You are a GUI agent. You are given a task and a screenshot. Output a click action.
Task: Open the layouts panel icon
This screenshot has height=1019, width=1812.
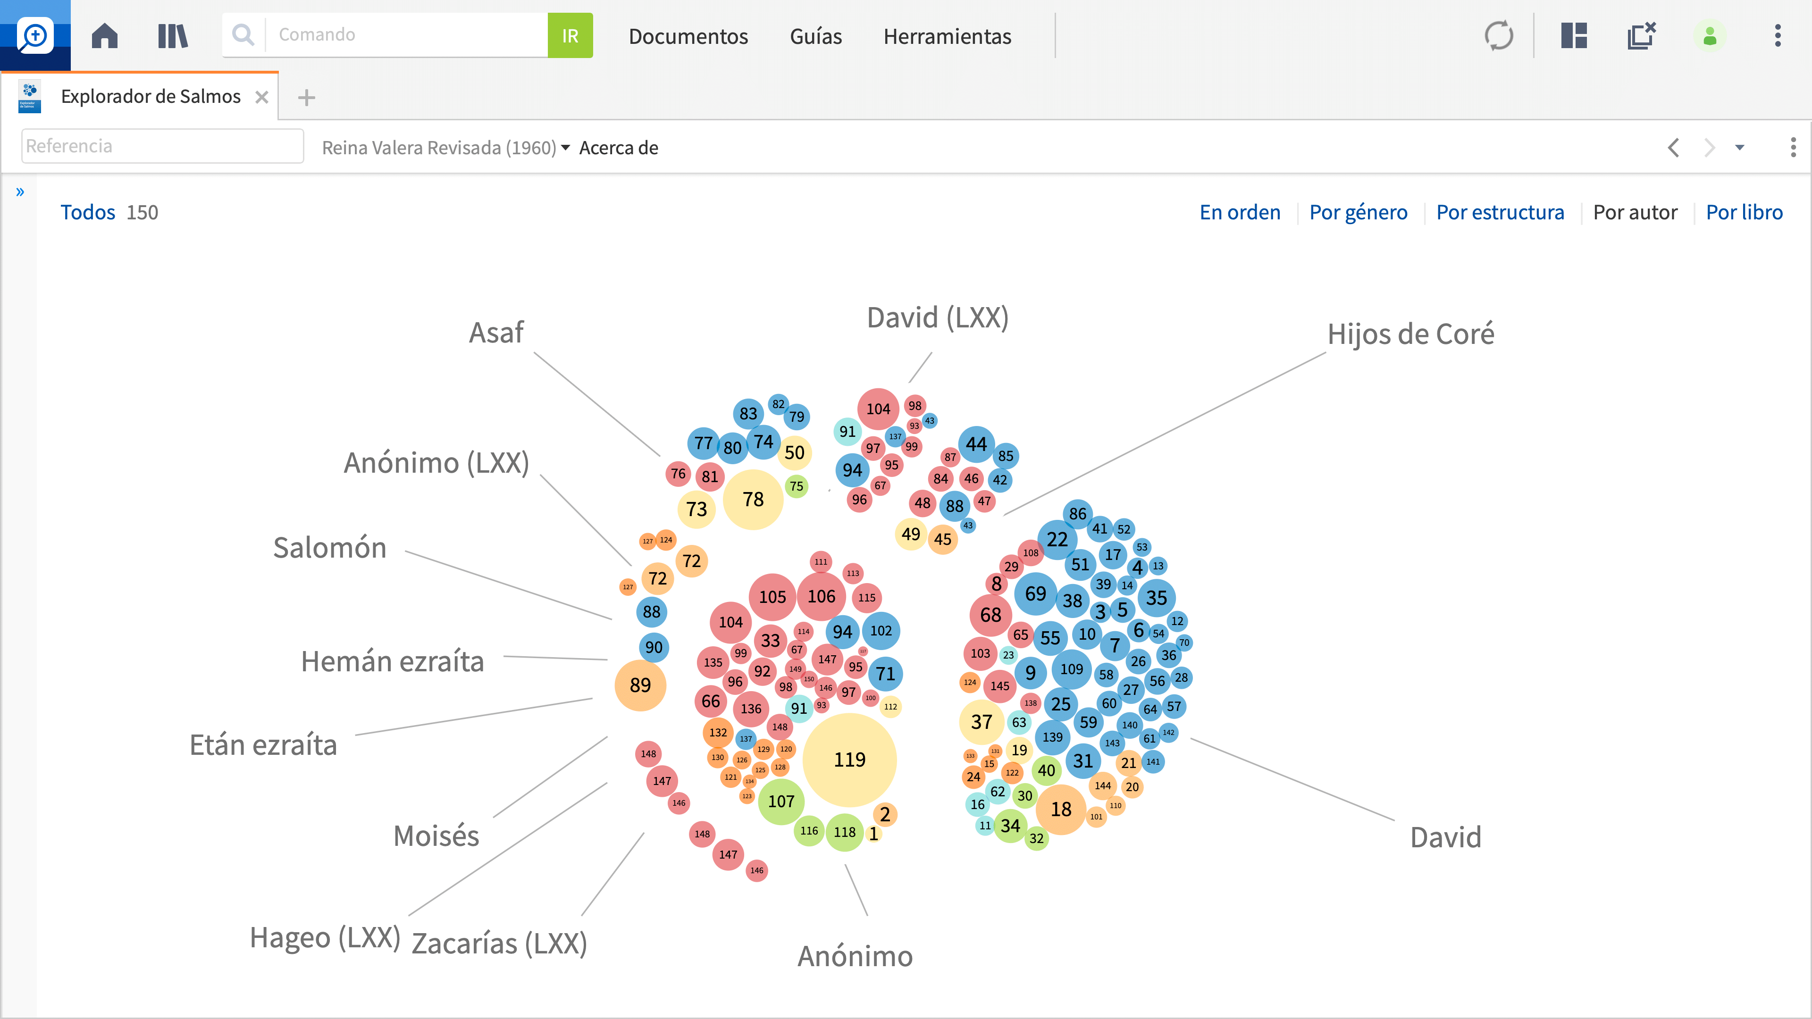click(x=1574, y=35)
